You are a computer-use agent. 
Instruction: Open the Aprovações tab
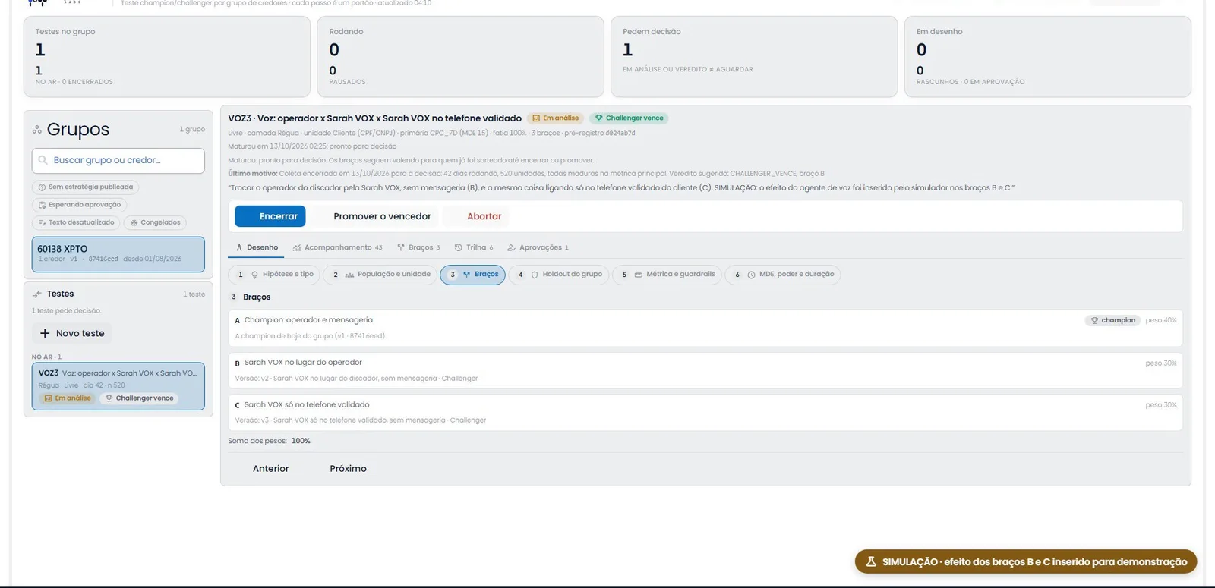538,247
